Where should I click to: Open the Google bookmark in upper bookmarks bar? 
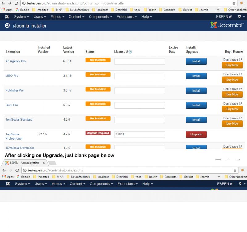(22, 10)
